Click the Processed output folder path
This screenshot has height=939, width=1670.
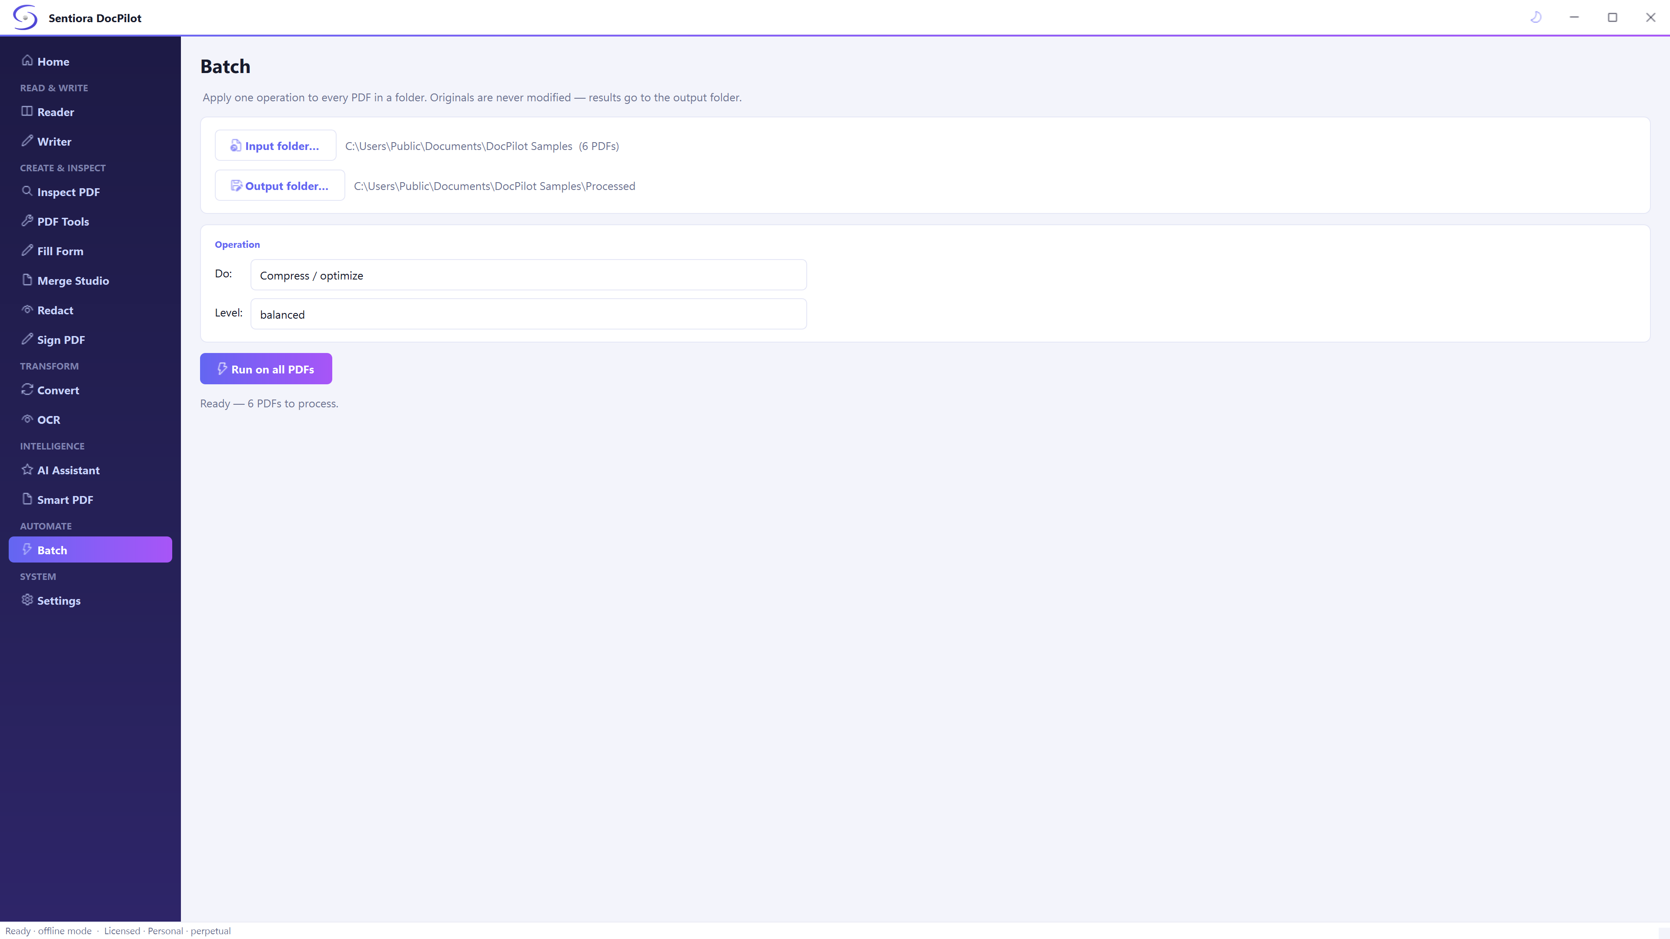[494, 186]
